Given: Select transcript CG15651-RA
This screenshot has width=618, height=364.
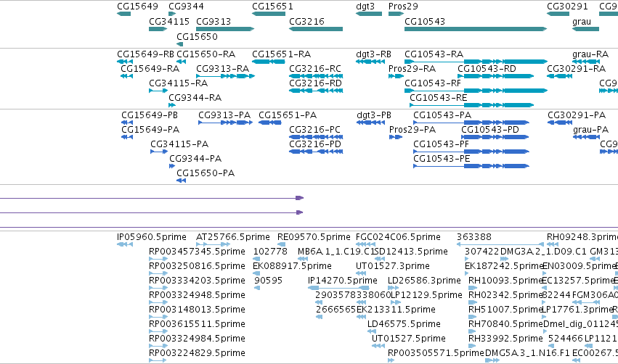Looking at the screenshot, I should coord(269,62).
